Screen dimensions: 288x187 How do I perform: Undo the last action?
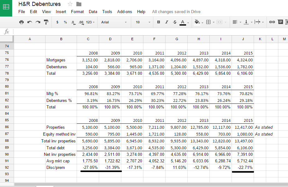click(30, 22)
